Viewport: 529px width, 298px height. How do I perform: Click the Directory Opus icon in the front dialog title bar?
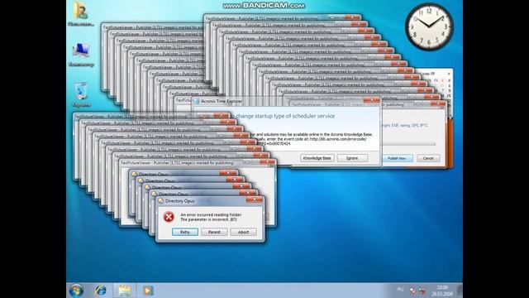(161, 201)
